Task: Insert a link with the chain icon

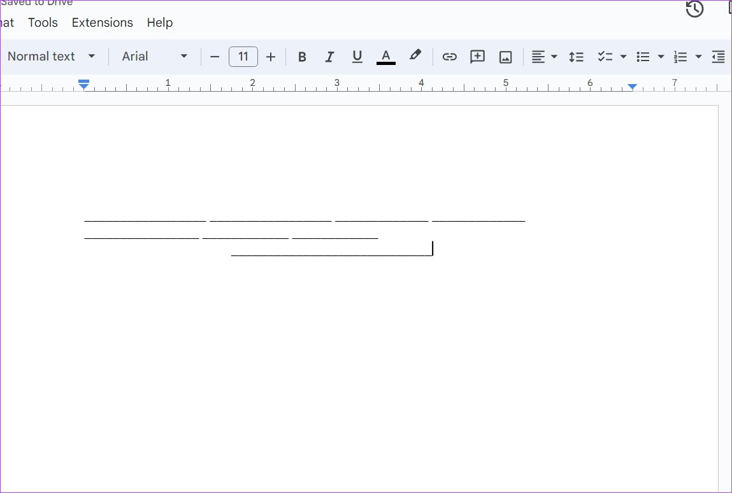Action: (450, 57)
